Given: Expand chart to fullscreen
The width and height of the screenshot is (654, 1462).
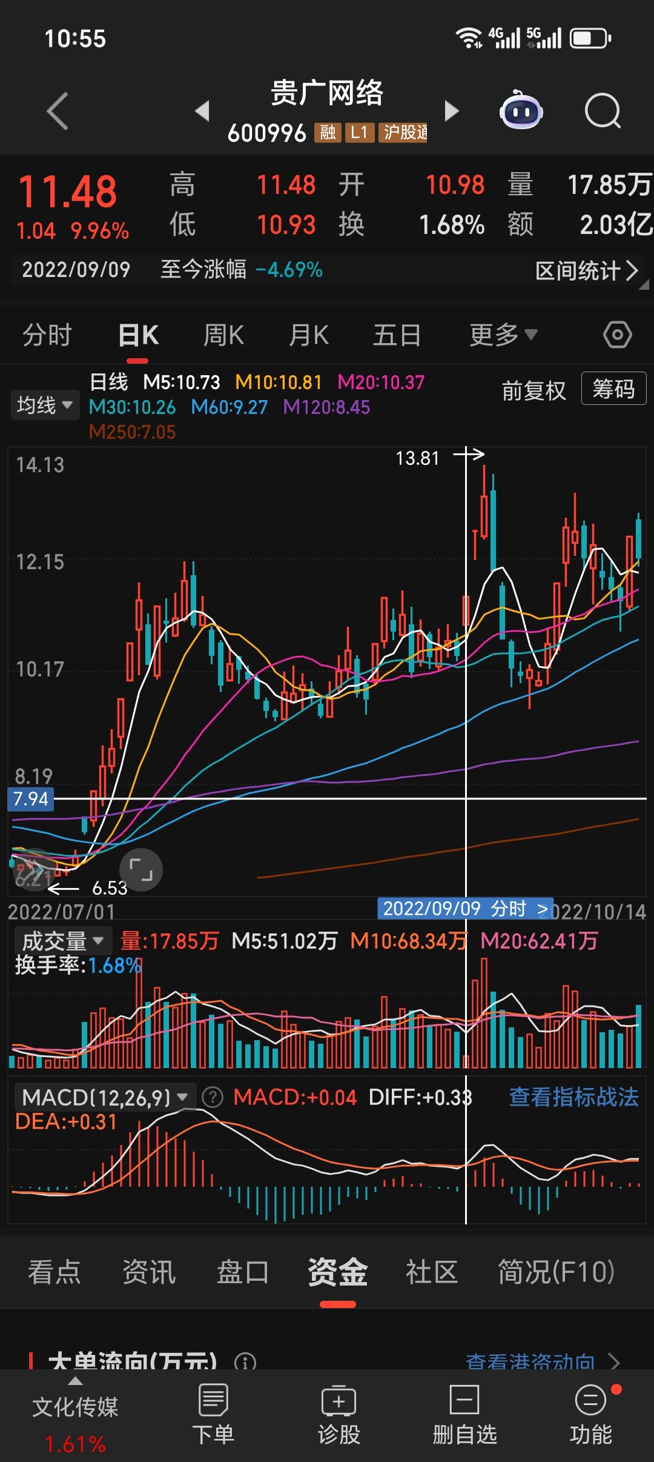Looking at the screenshot, I should [x=141, y=870].
